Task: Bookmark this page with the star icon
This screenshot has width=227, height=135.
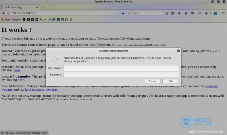Action: tap(167, 13)
